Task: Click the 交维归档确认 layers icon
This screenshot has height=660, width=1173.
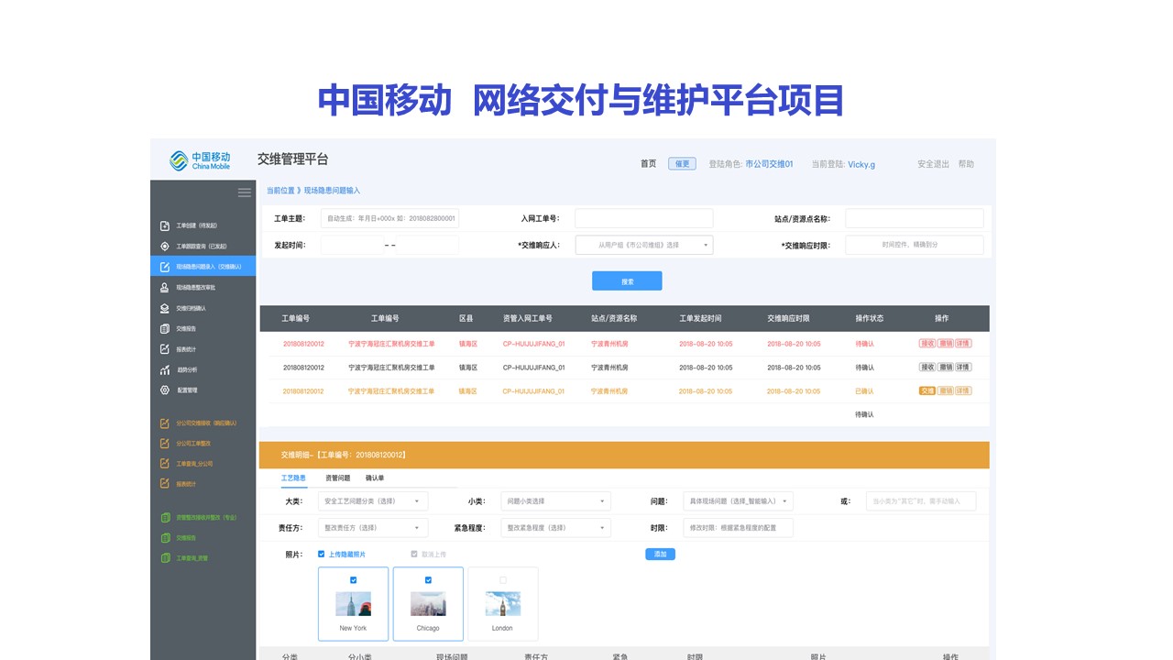Action: (165, 308)
